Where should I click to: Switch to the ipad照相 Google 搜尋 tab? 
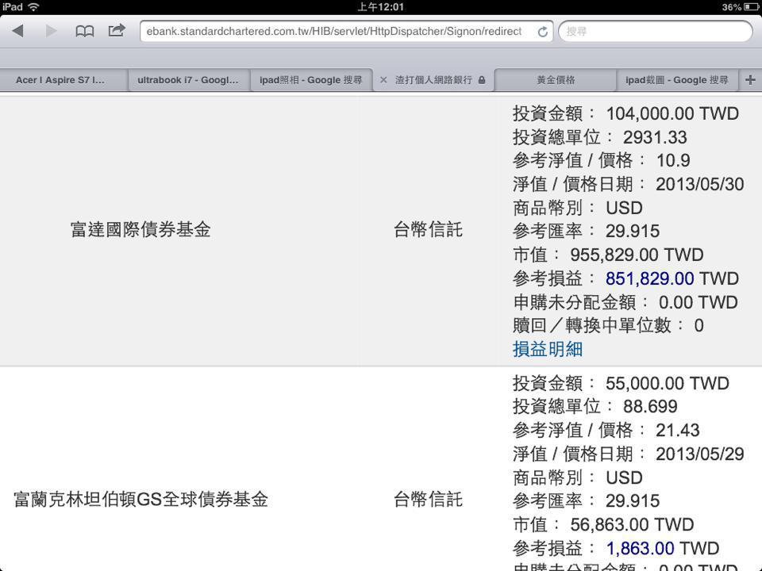[310, 80]
